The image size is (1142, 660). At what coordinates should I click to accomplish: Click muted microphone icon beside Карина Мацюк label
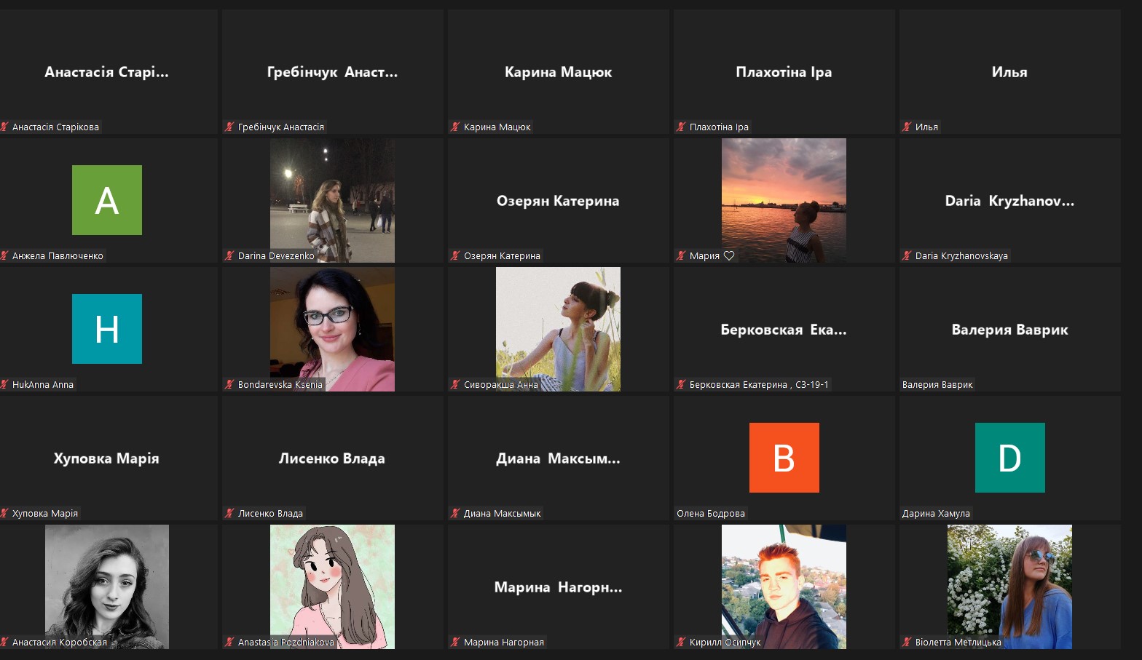click(455, 127)
